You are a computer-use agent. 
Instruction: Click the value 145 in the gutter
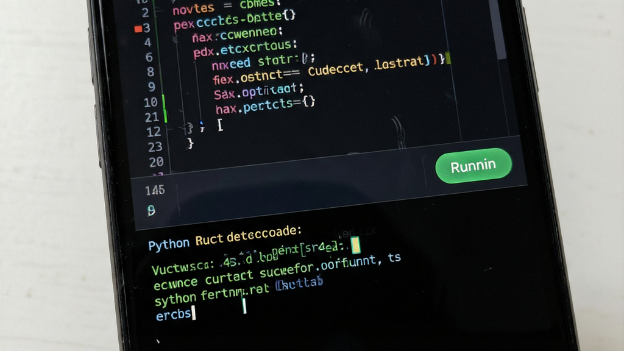(155, 190)
